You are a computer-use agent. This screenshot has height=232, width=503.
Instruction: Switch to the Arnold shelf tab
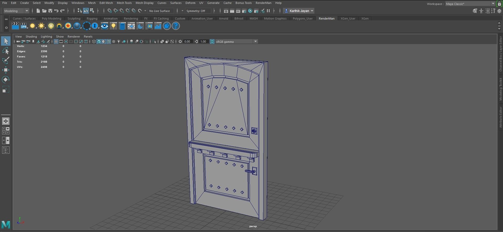tap(223, 19)
